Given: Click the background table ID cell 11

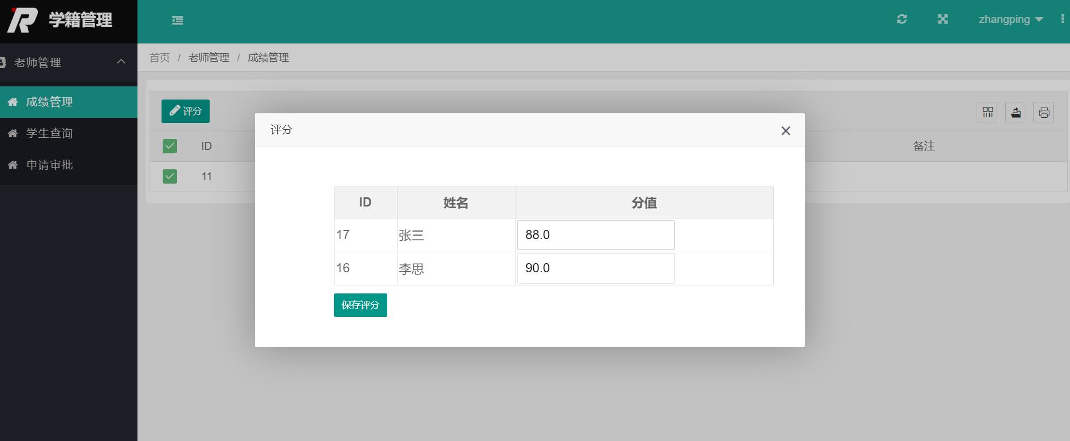Looking at the screenshot, I should pyautogui.click(x=207, y=176).
